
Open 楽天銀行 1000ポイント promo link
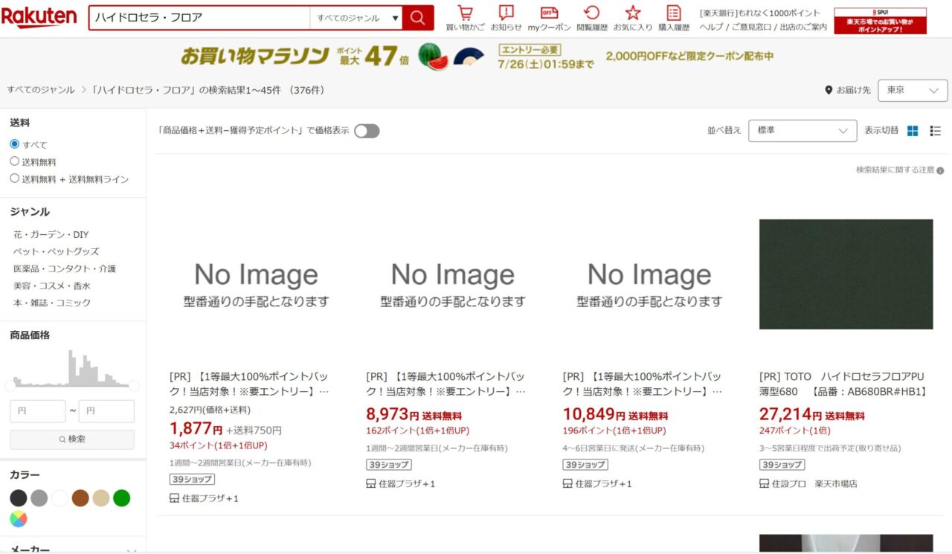click(x=759, y=13)
